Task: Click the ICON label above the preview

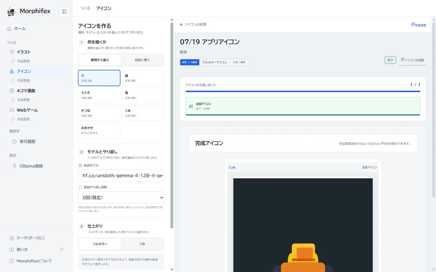Action: coord(232,168)
